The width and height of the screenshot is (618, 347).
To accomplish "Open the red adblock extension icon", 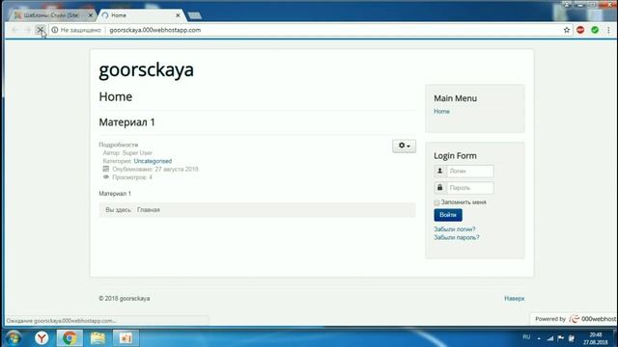I will (x=580, y=30).
